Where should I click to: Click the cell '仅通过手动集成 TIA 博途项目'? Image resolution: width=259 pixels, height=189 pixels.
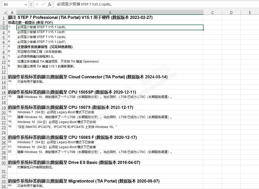pos(110,62)
